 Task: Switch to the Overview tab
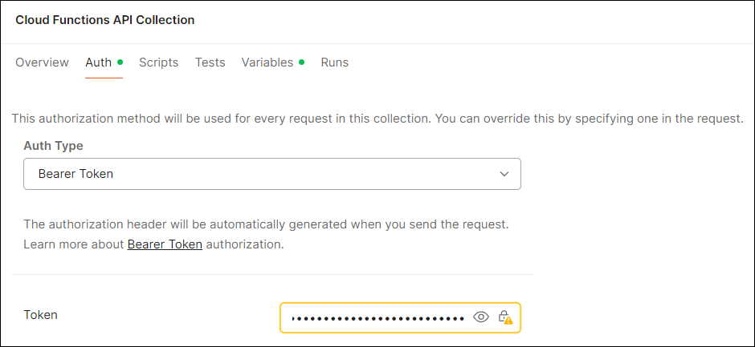(x=42, y=63)
